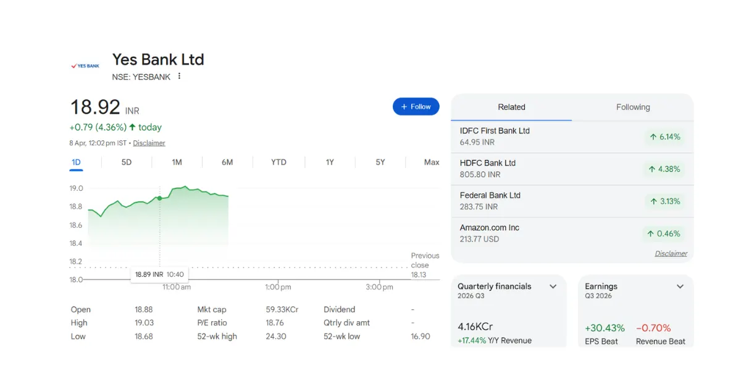741x386 pixels.
Task: Open IDFC First Bank Ltd stock
Action: 495,131
